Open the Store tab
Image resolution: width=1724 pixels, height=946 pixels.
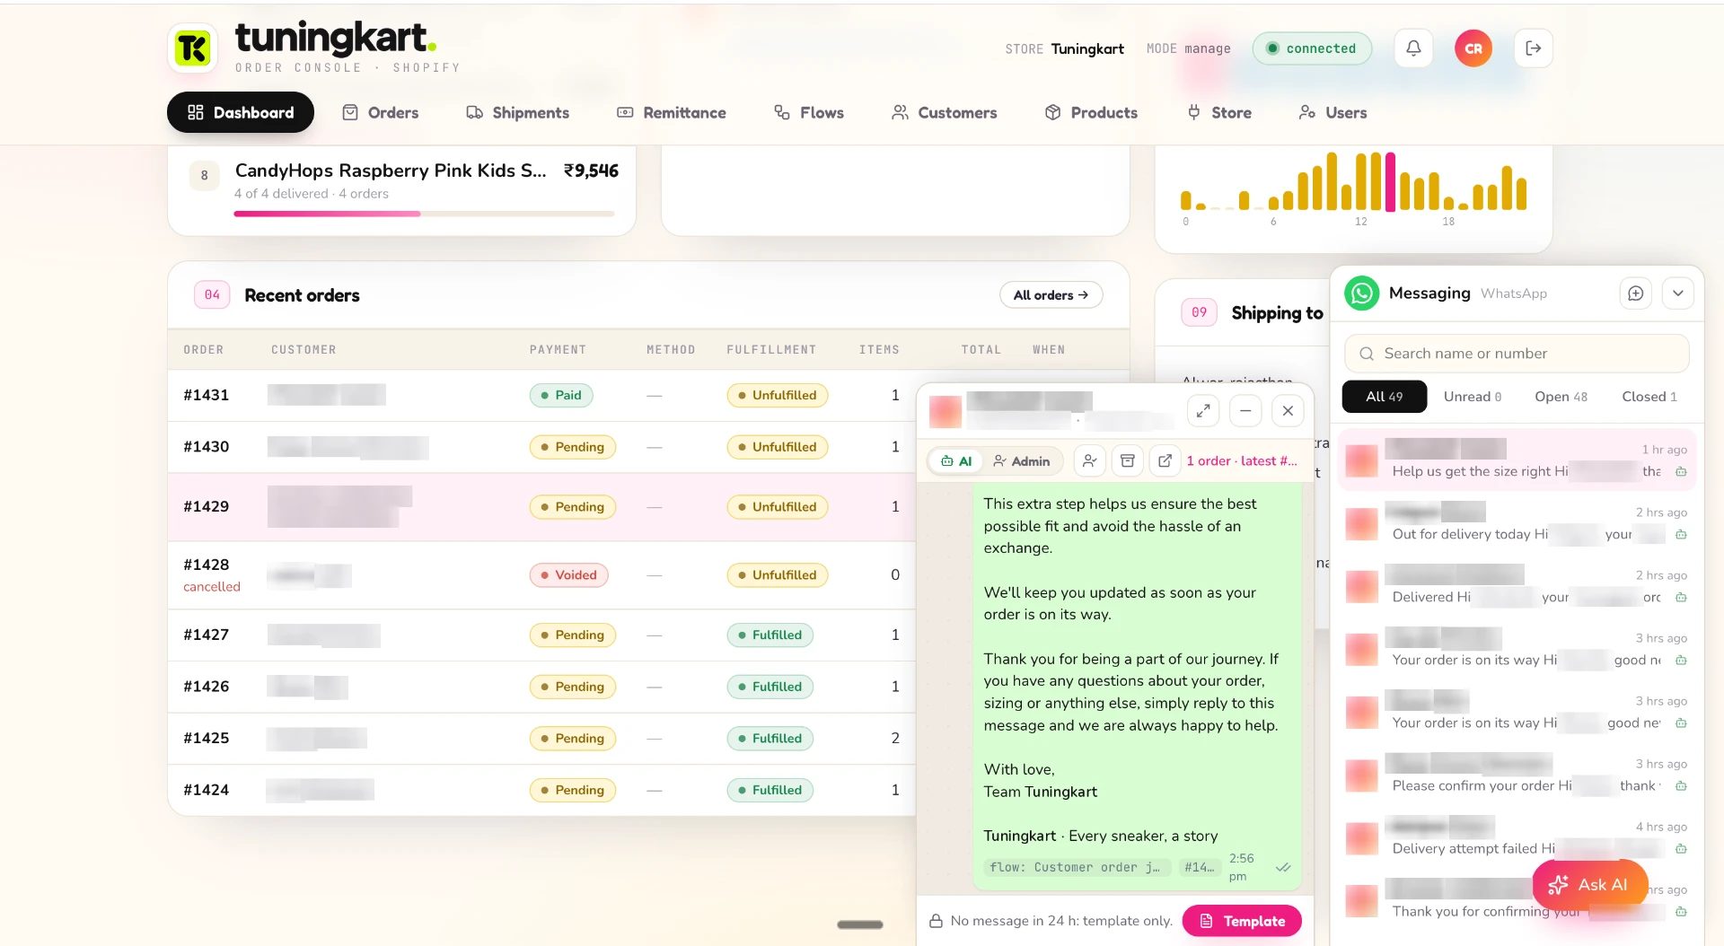(1219, 112)
